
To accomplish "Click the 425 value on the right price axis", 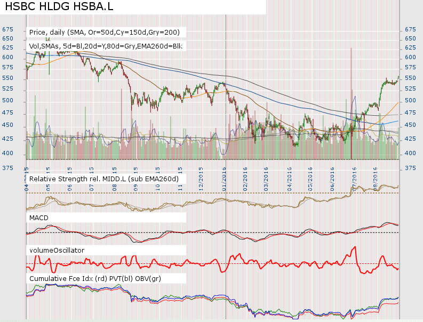I will (410, 139).
